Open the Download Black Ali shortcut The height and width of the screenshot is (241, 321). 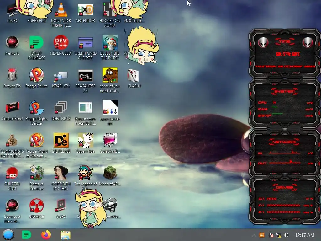click(x=12, y=211)
